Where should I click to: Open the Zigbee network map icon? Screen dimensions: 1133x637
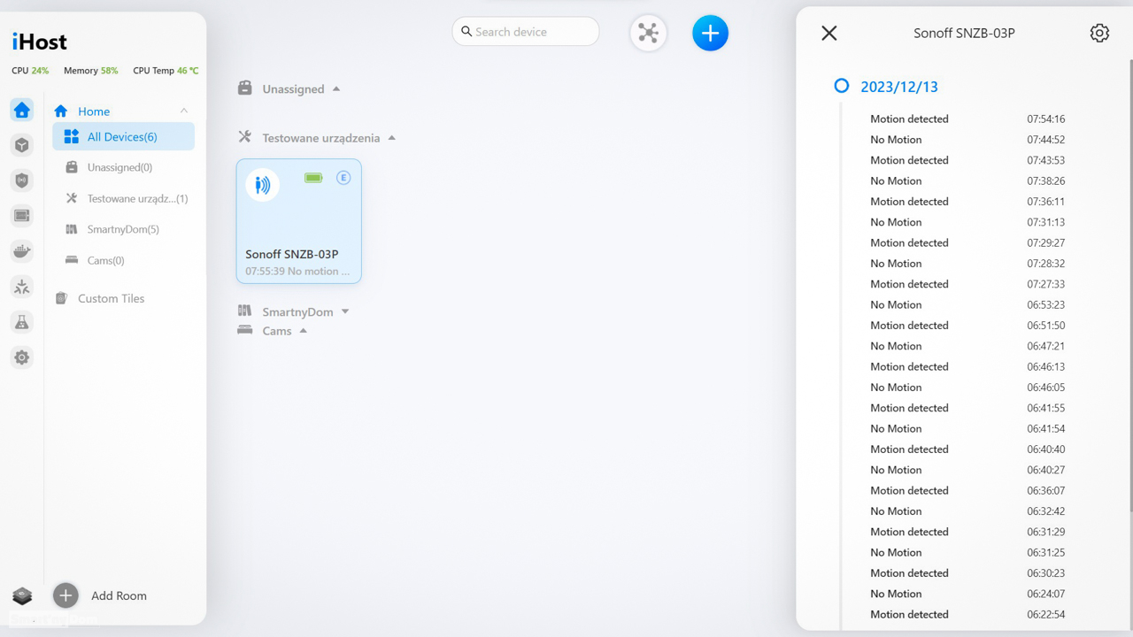coord(648,33)
